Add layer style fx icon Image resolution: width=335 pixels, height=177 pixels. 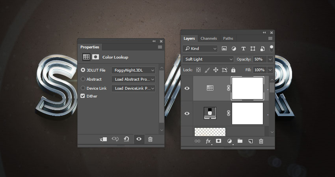pos(208,141)
